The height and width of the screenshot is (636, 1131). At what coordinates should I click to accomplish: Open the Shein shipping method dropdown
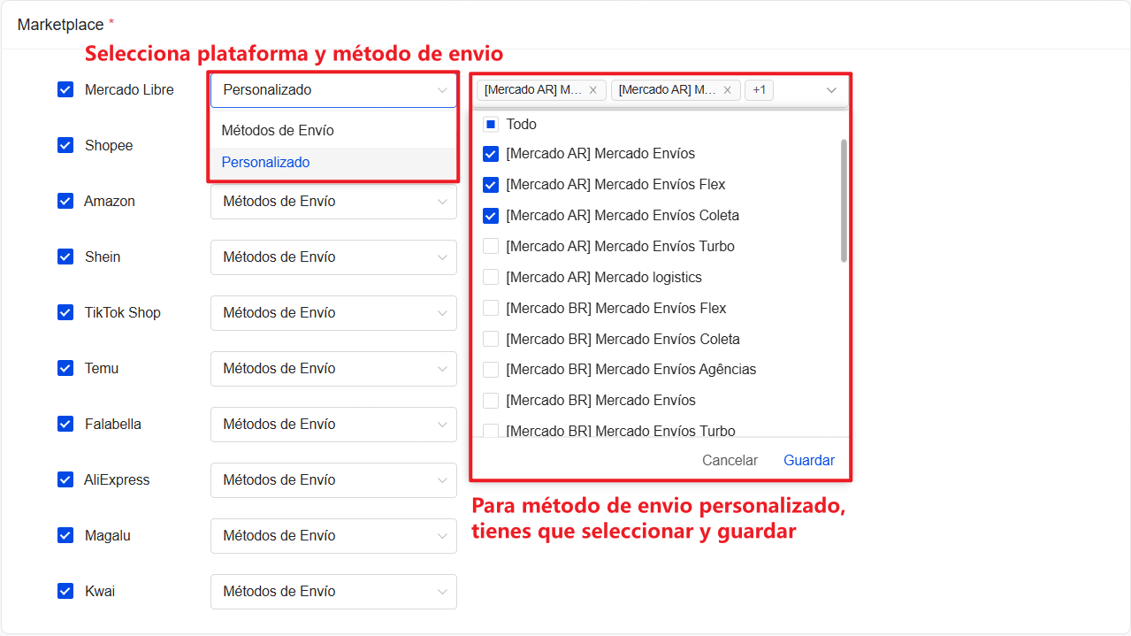point(333,257)
